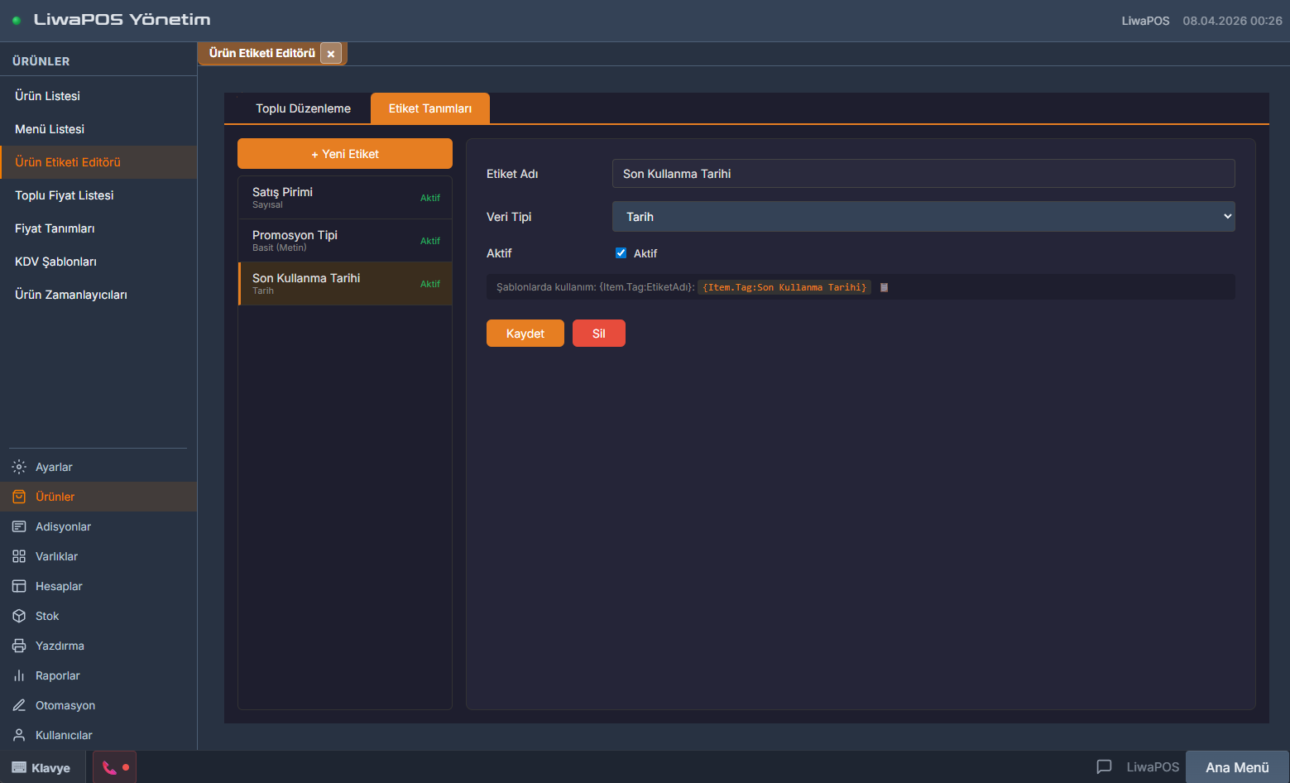Expand the Veri Tipi dropdown
The height and width of the screenshot is (783, 1290).
coord(923,217)
